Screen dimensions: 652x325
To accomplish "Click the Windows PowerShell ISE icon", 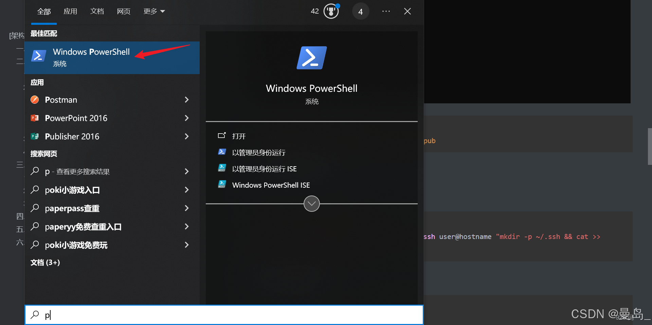I will tap(222, 184).
